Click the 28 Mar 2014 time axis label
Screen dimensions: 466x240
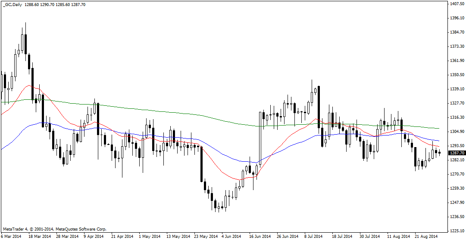tap(67, 237)
